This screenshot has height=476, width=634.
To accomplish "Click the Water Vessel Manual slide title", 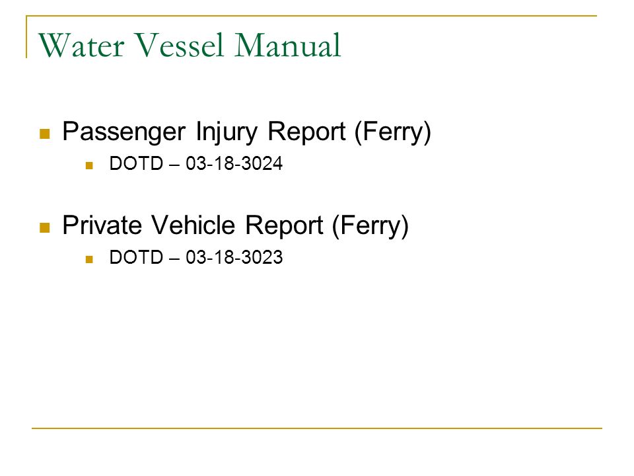I will pos(190,46).
